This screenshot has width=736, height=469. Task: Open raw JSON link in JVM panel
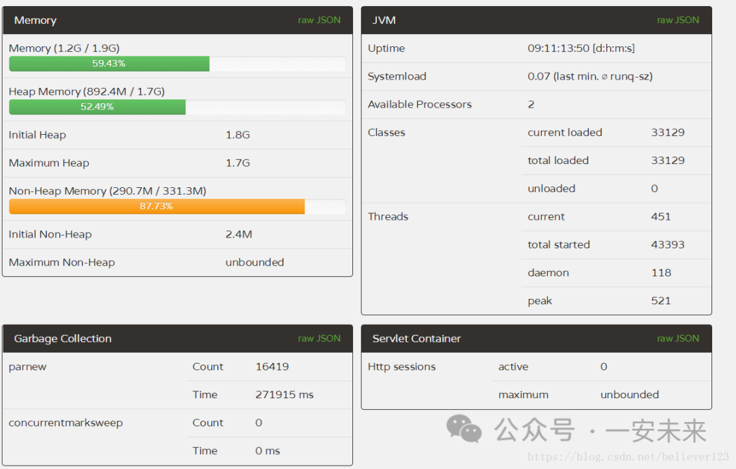click(678, 20)
